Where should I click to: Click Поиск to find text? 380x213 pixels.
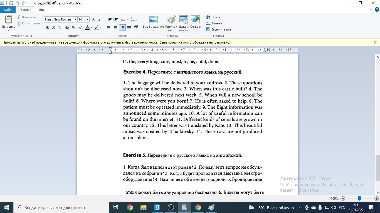pyautogui.click(x=213, y=17)
